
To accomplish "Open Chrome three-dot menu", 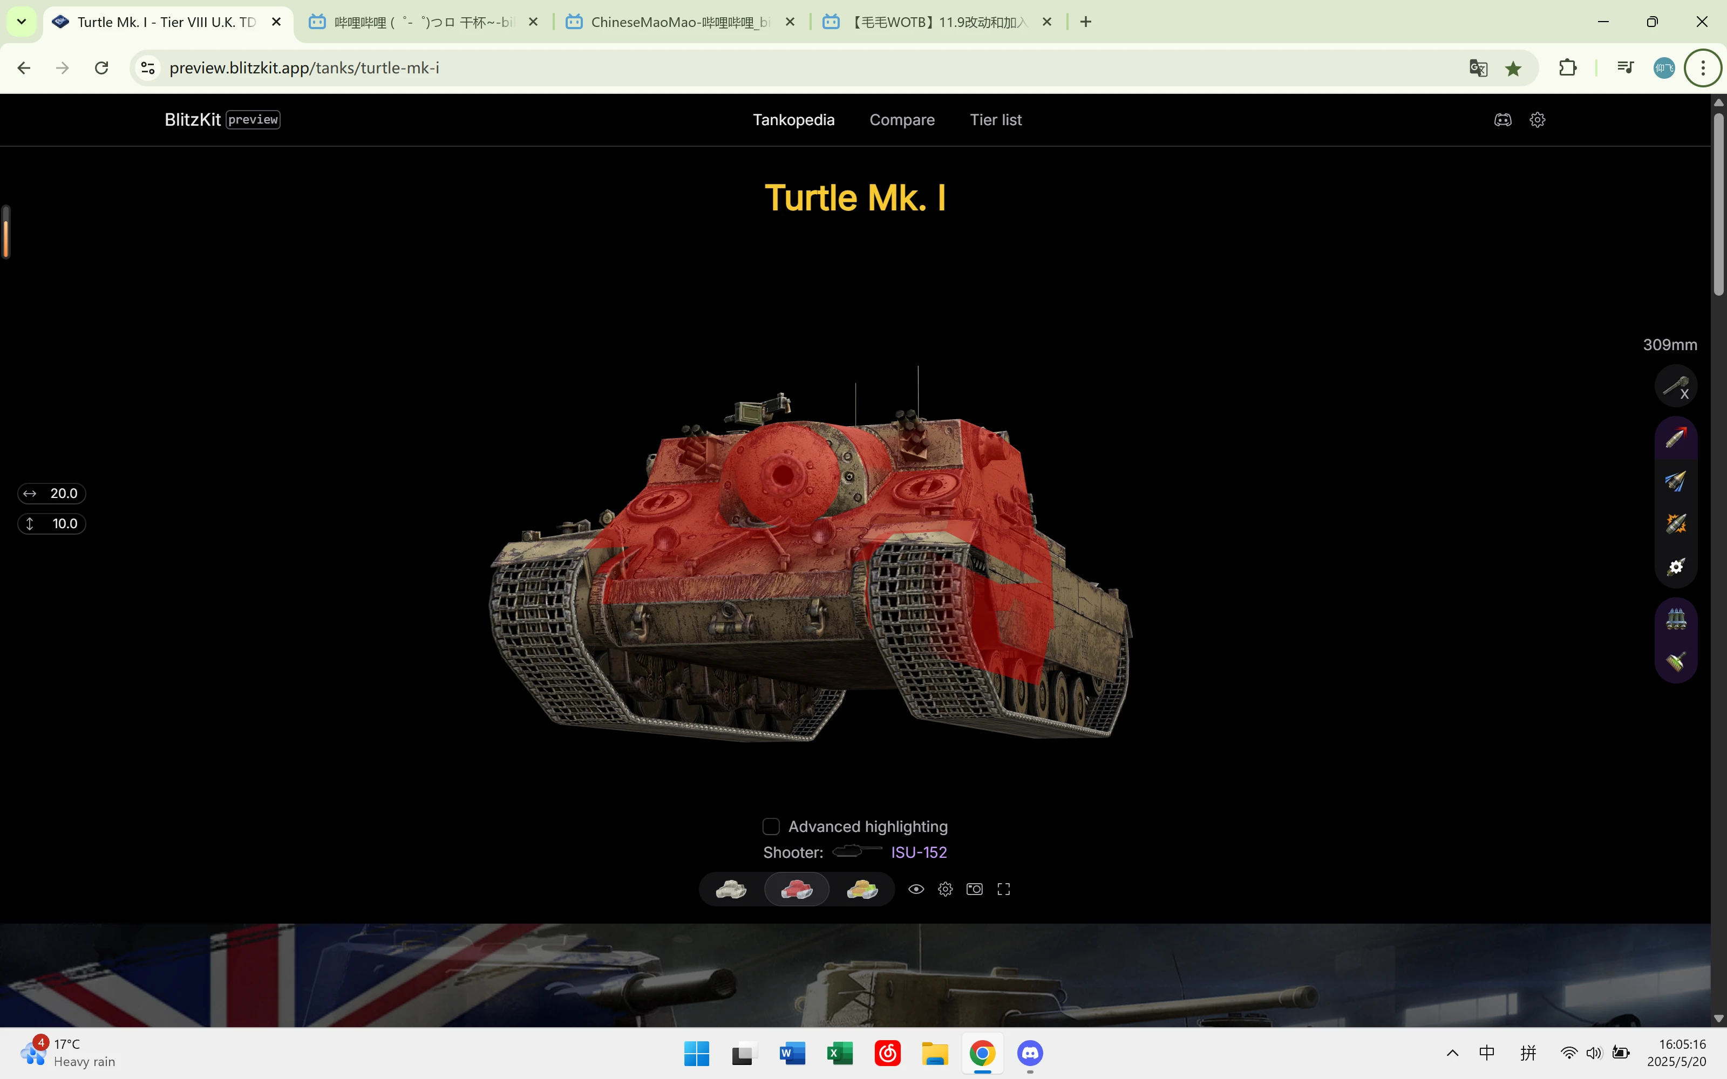I will click(1703, 68).
